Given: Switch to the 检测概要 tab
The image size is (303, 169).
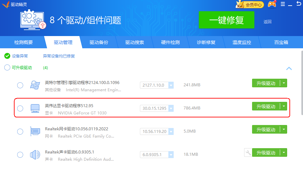Looking at the screenshot, I should pos(23,42).
